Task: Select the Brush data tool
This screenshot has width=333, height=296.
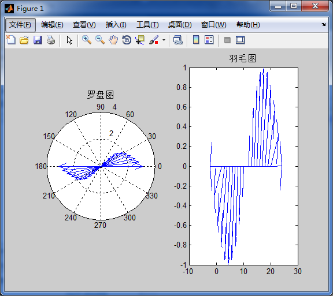Action: click(x=154, y=40)
